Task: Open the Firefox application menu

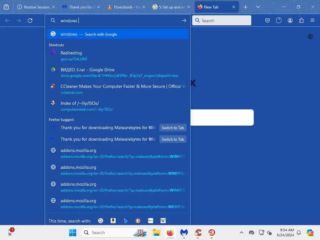Action: pyautogui.click(x=312, y=20)
